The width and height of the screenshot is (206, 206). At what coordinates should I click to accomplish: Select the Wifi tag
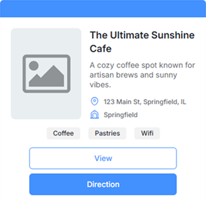coord(147,133)
